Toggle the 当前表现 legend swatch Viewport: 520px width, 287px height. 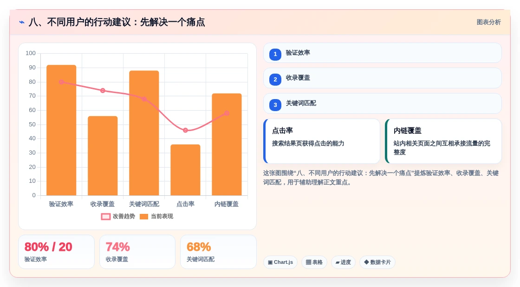[144, 217]
